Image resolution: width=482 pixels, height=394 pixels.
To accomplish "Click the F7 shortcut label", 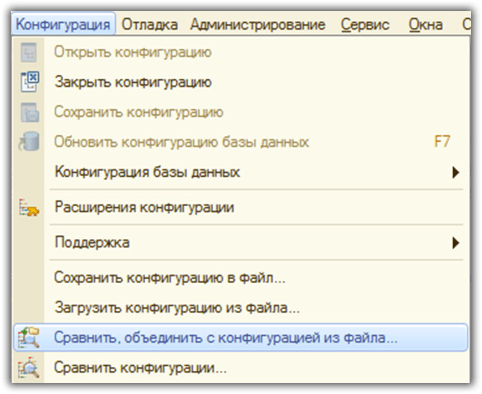I will click(x=442, y=142).
